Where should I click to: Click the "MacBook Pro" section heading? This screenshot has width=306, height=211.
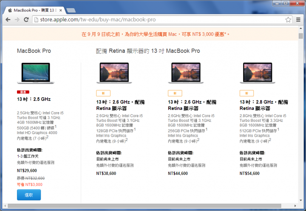coord(34,51)
